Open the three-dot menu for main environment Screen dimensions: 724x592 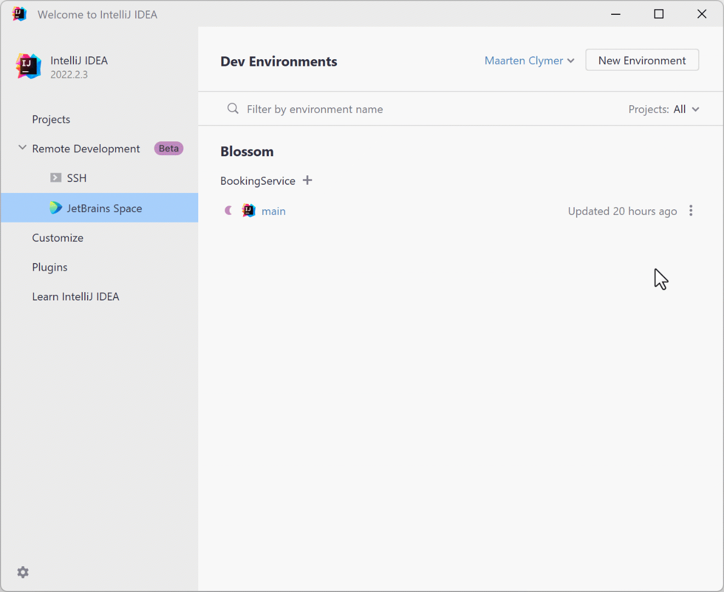point(691,211)
